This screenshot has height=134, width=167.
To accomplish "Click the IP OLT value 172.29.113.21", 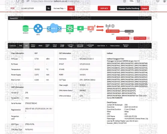I will 85,64.
